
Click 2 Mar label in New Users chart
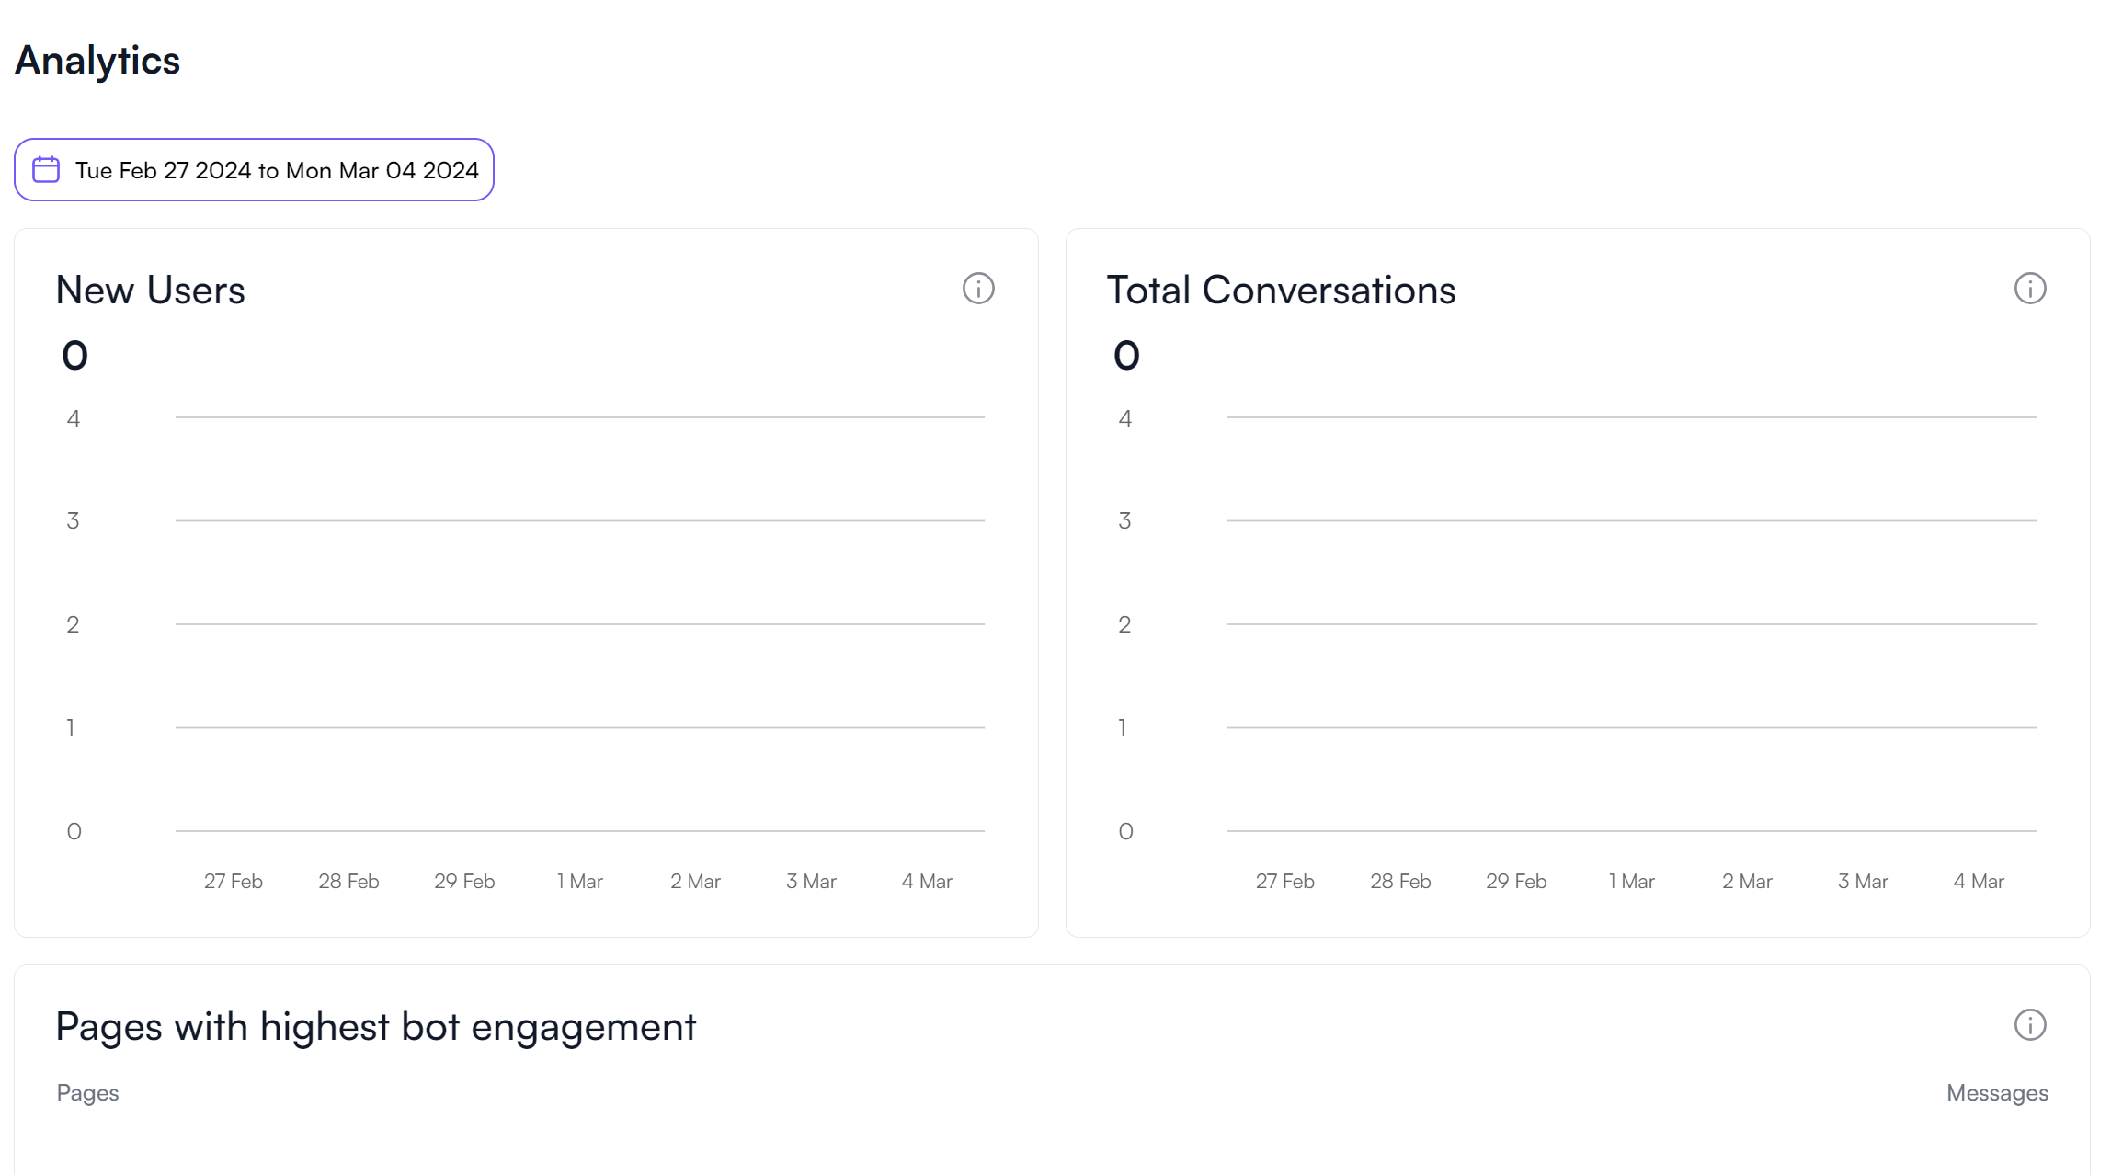point(695,881)
